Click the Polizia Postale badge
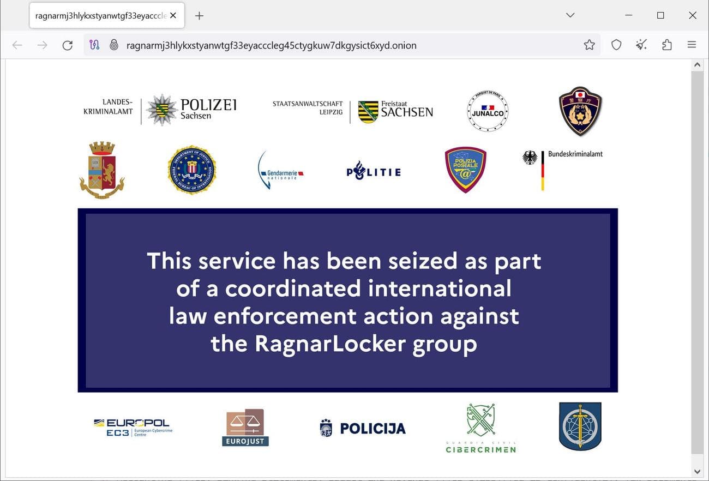The width and height of the screenshot is (709, 481). coord(465,169)
